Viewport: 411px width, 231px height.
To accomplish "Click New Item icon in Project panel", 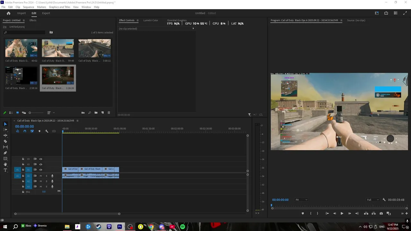I will coord(102,113).
